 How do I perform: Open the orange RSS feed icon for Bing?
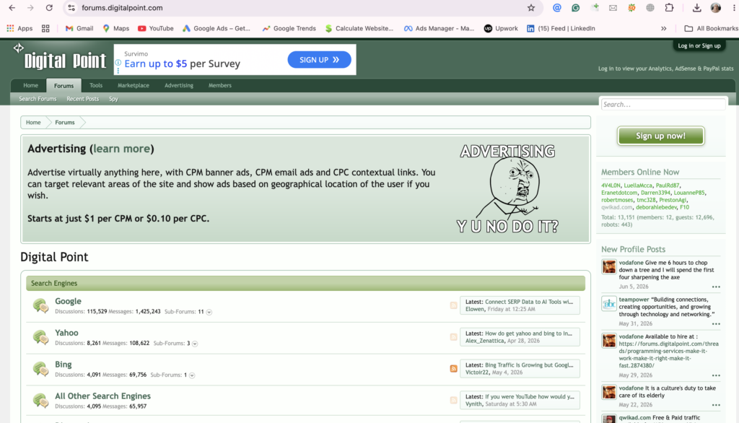pos(453,369)
